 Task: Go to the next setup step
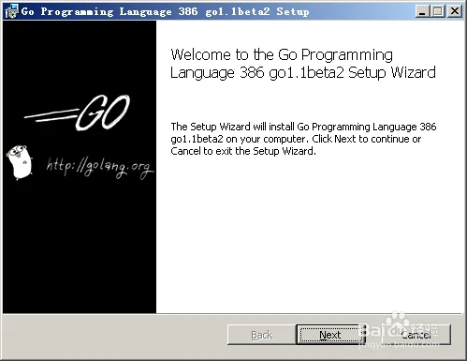pyautogui.click(x=329, y=335)
